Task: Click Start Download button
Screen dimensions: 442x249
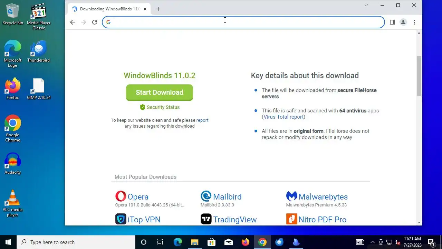Action: 160,92
